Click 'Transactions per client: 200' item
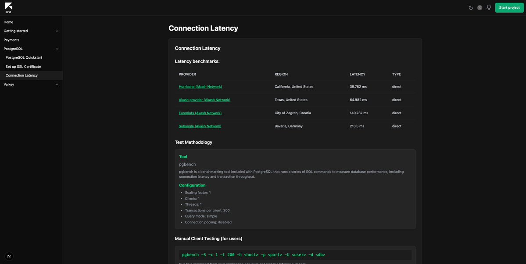This screenshot has height=264, width=526. point(207,211)
